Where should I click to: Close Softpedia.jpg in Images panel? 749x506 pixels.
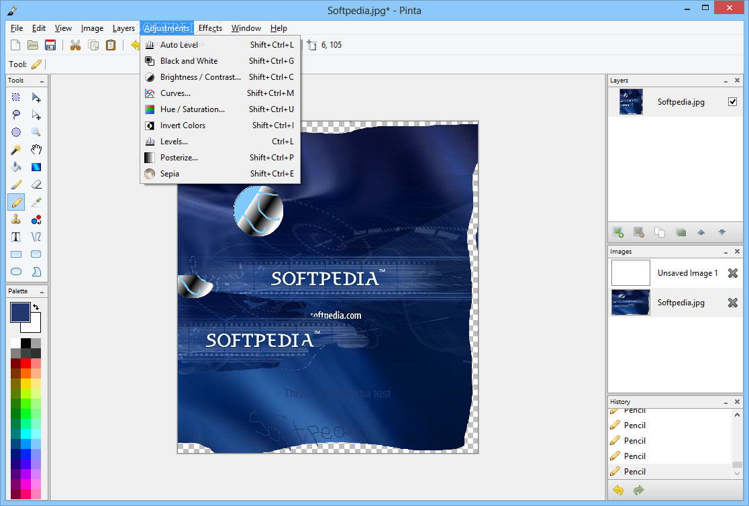733,303
